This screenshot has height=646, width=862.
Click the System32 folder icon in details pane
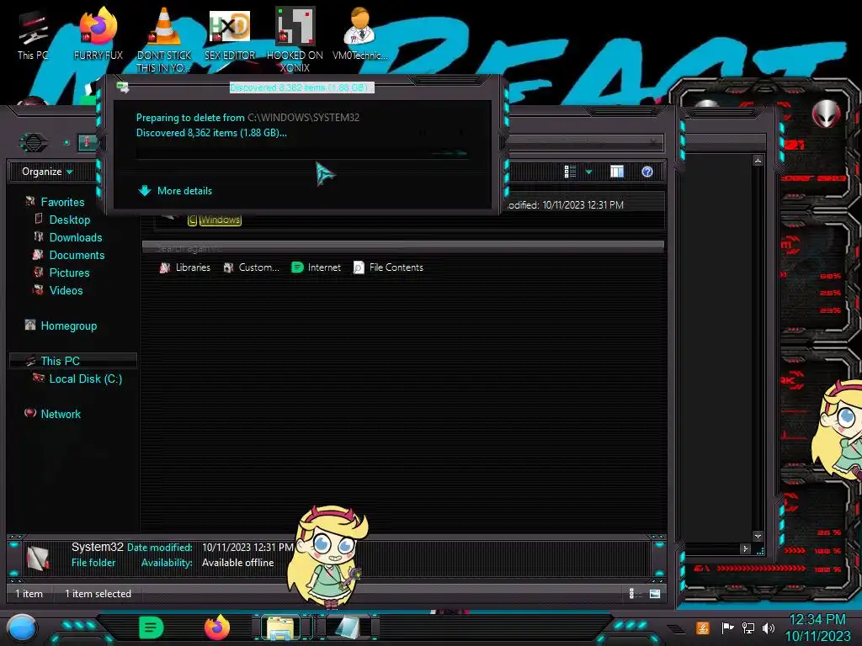pos(39,557)
